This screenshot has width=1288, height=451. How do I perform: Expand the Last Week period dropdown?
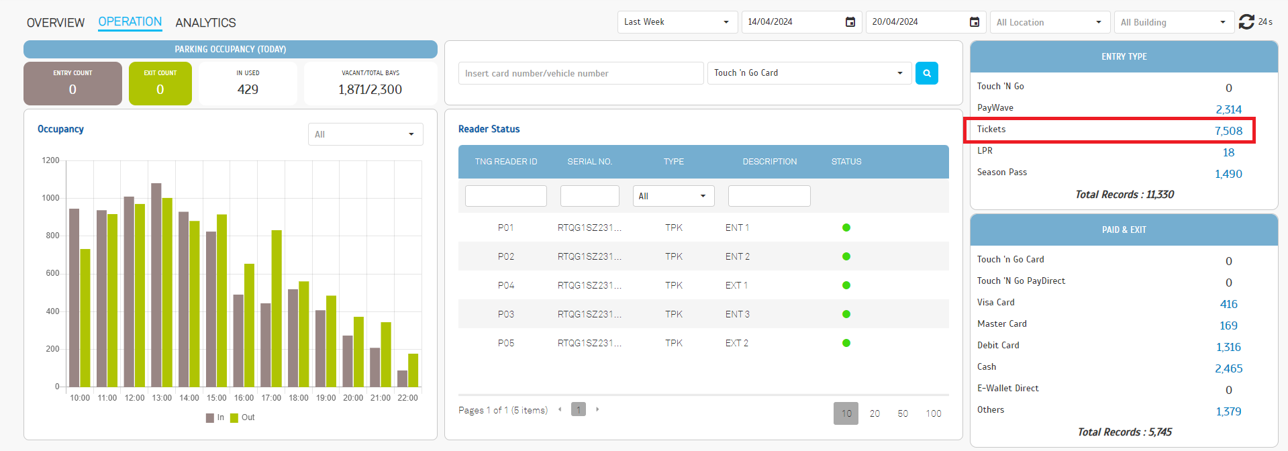pos(677,22)
